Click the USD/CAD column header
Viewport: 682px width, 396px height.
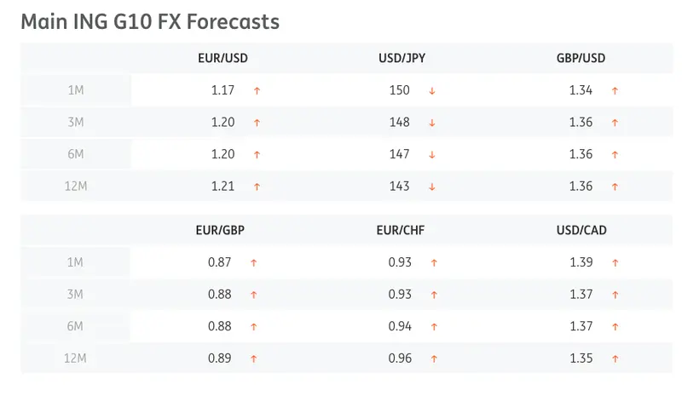[x=581, y=230]
